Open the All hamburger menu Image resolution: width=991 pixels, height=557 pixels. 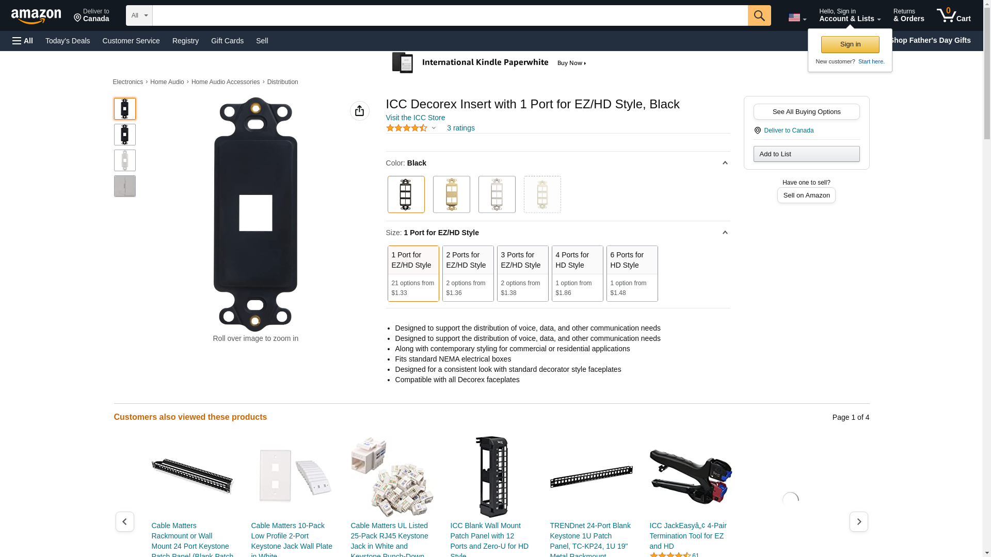pyautogui.click(x=23, y=41)
